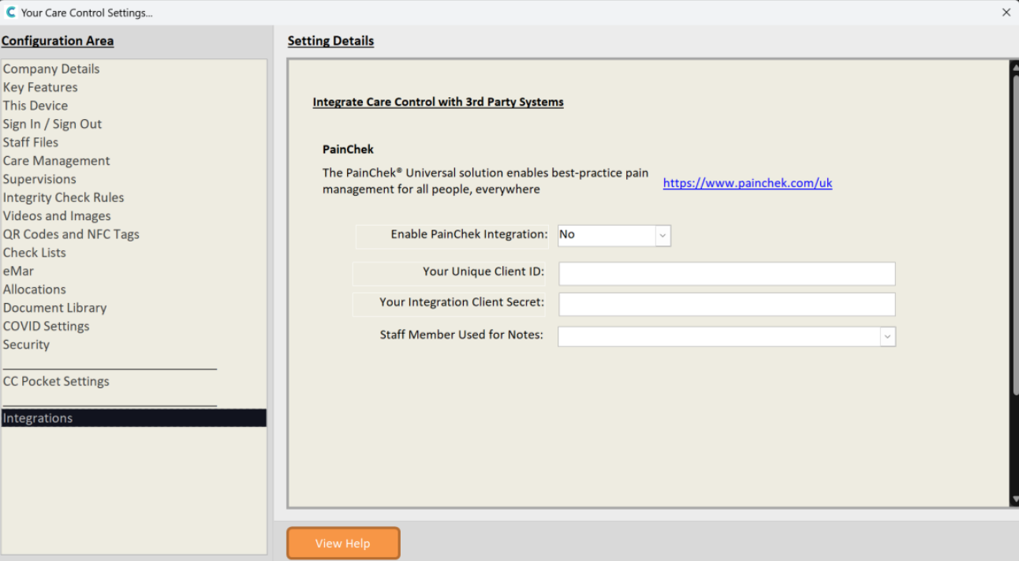Click the Your Unique Client ID field
This screenshot has height=561, width=1019.
point(726,274)
